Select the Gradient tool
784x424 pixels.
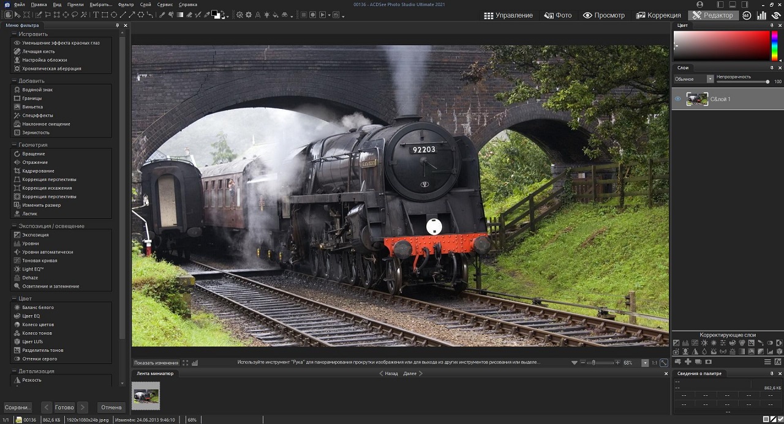coord(180,15)
